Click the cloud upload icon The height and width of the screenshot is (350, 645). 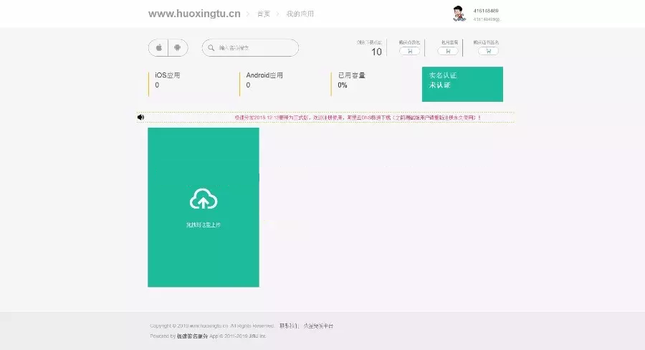(x=204, y=199)
